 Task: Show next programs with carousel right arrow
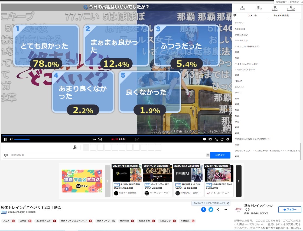[239, 181]
